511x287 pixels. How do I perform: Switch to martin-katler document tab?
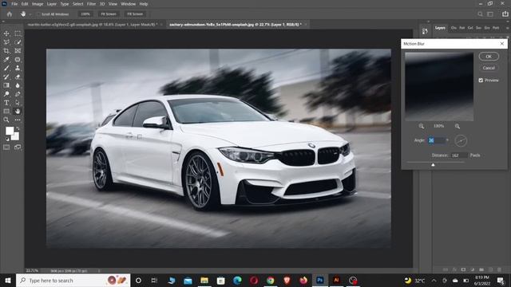click(93, 25)
